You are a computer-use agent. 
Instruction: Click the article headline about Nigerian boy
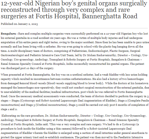pyautogui.click(x=74, y=10)
